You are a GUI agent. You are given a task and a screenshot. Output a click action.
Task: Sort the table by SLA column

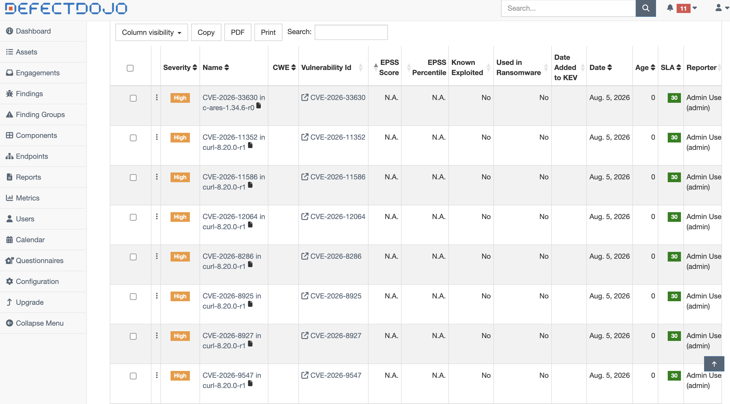click(671, 67)
